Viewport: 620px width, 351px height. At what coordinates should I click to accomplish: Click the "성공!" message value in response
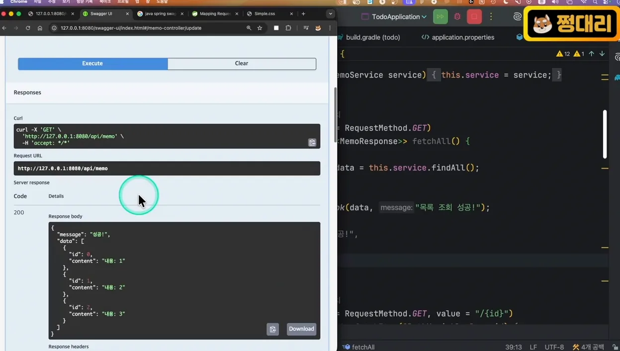[x=100, y=234]
